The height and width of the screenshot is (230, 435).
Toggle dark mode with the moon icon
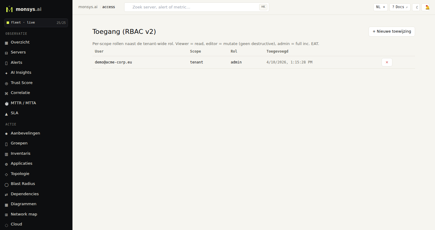(x=416, y=7)
